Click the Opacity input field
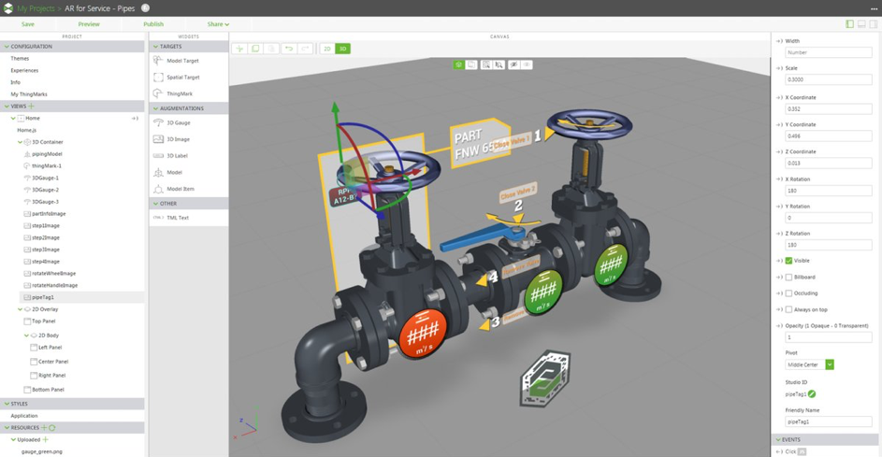Screen dimensions: 882x457 pyautogui.click(x=829, y=337)
